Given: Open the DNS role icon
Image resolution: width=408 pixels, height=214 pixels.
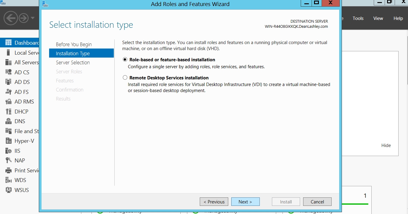Looking at the screenshot, I should [8, 121].
